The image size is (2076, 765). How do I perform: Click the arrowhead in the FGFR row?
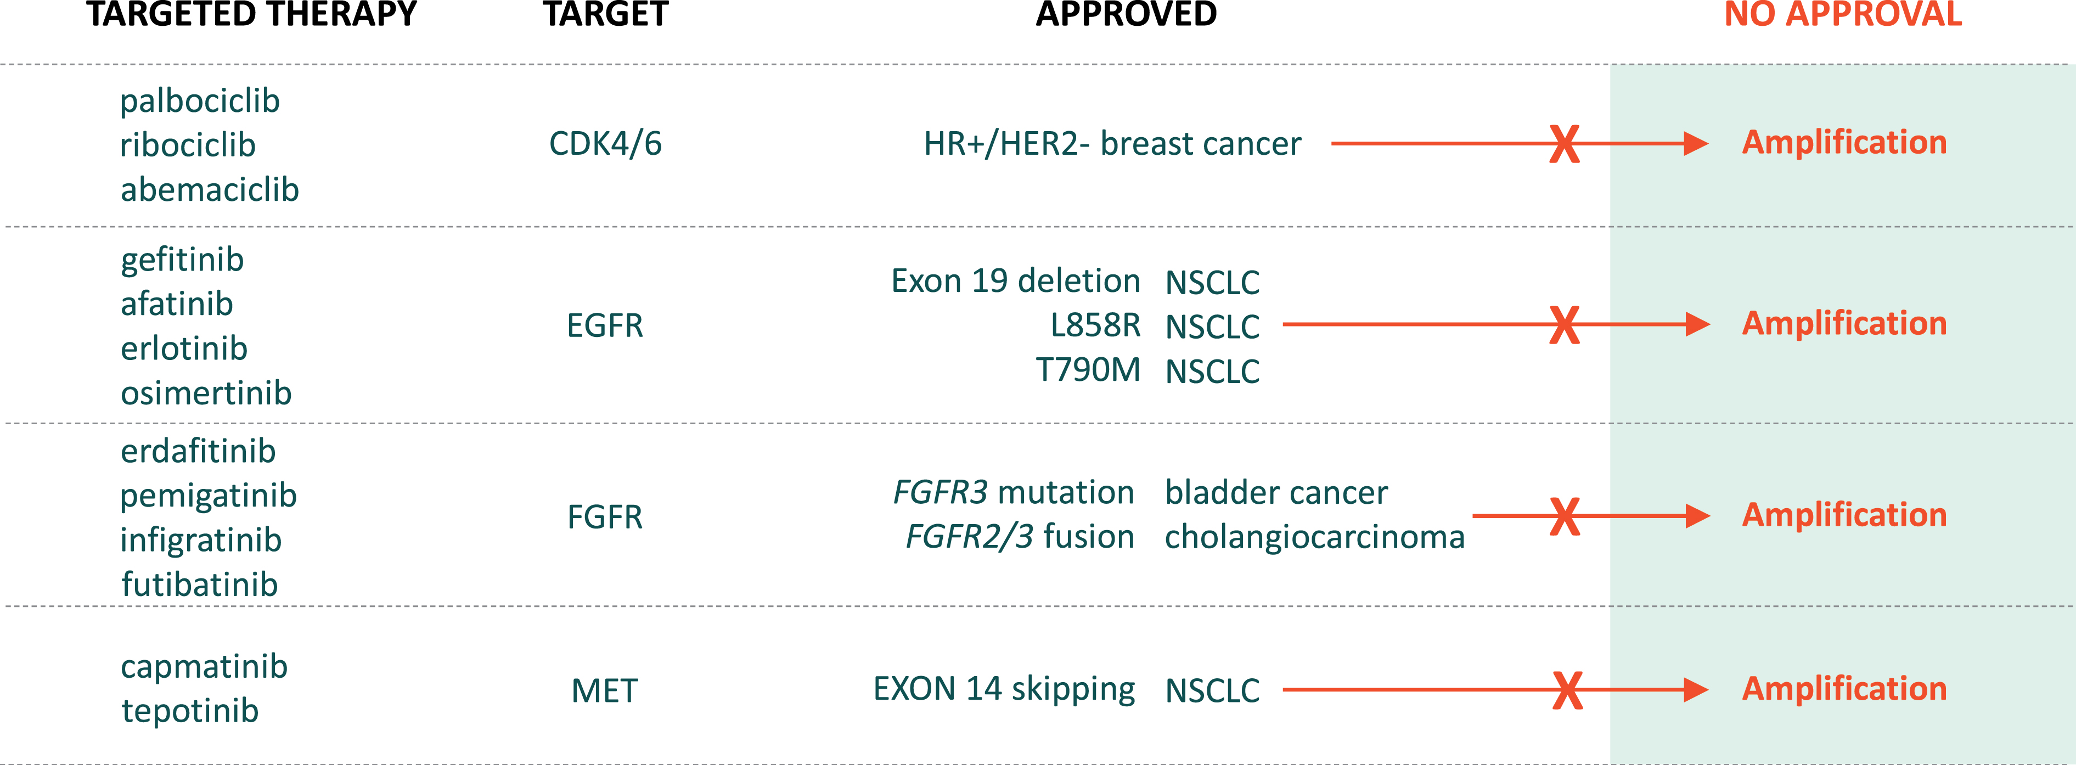[1696, 516]
